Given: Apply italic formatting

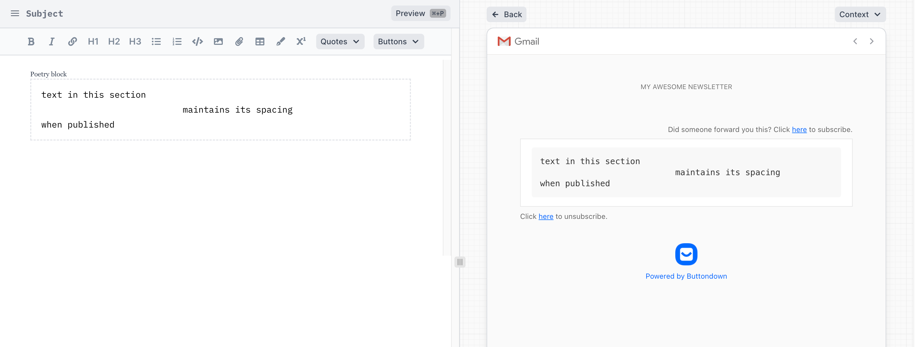Looking at the screenshot, I should pos(52,42).
